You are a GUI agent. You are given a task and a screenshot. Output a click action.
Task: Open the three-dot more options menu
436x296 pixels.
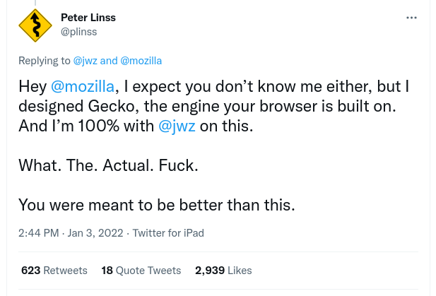pyautogui.click(x=411, y=18)
